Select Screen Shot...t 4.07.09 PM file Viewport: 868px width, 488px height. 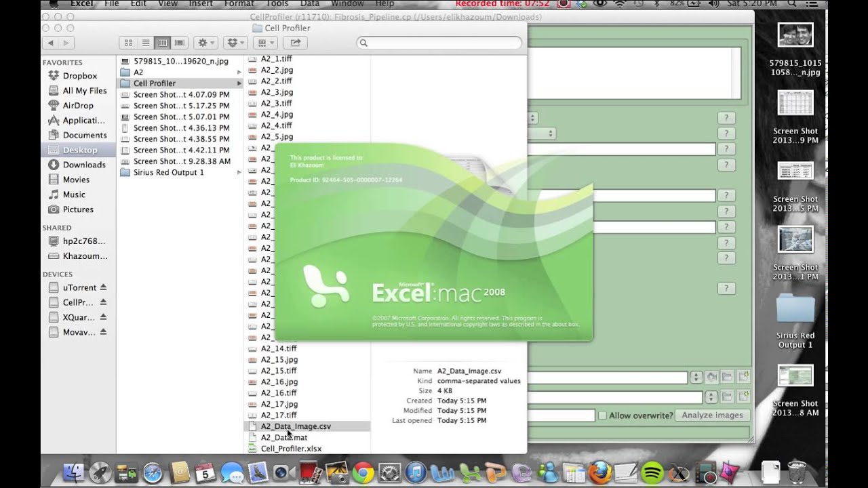180,95
